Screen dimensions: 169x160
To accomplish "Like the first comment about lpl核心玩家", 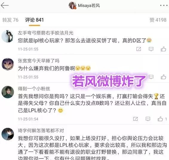I will (163, 49).
